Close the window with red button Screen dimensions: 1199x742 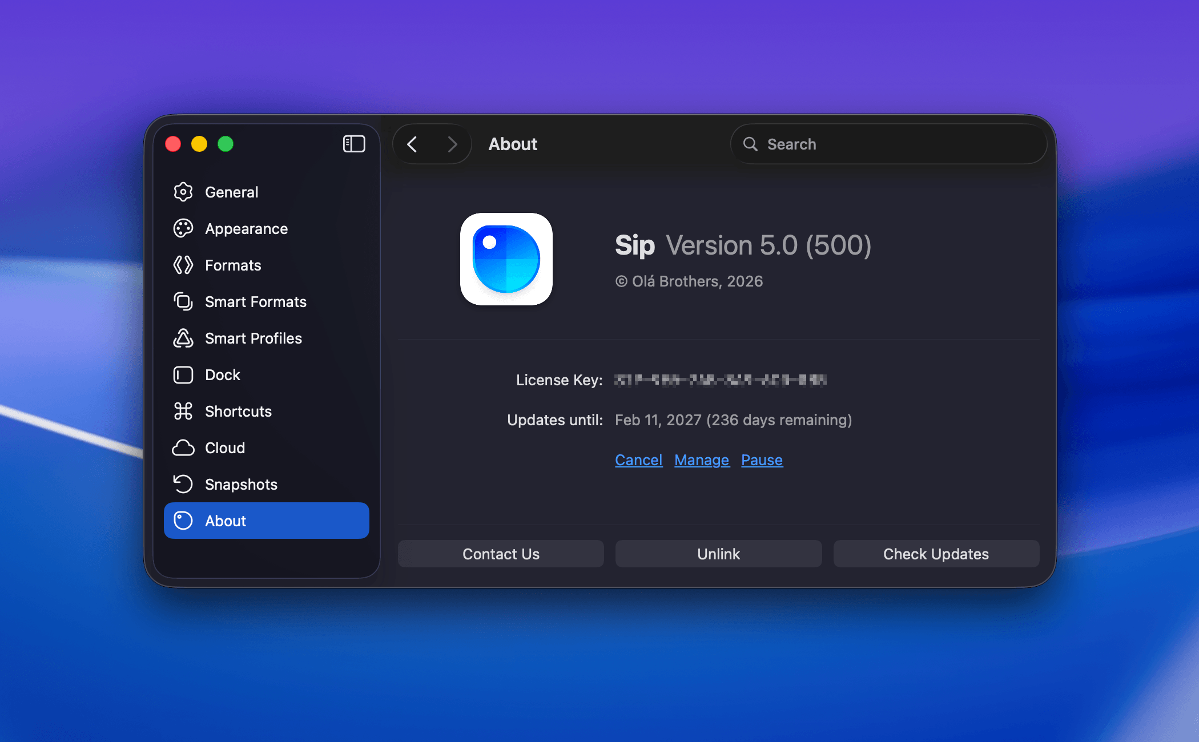pyautogui.click(x=173, y=144)
